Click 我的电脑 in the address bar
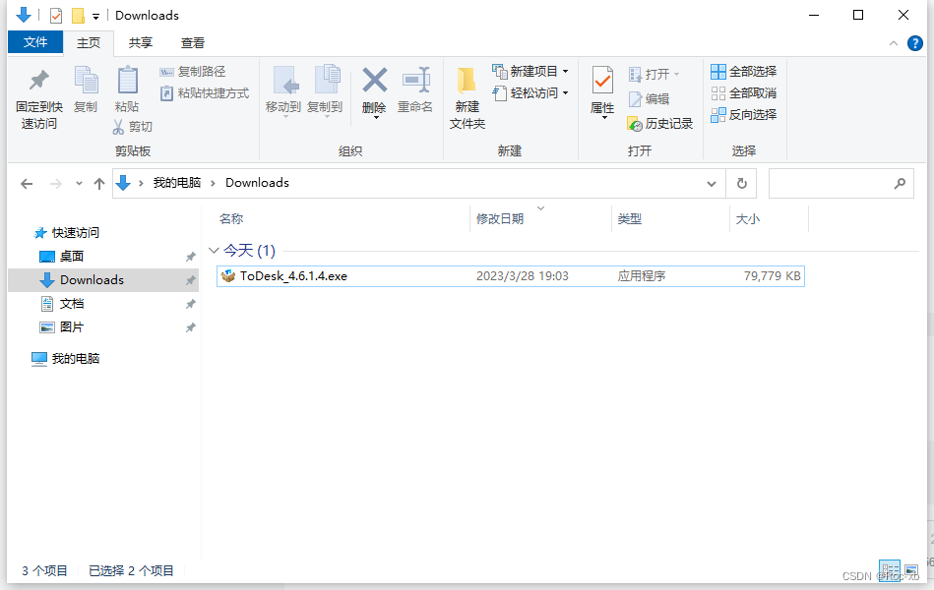Image resolution: width=934 pixels, height=590 pixels. tap(177, 183)
